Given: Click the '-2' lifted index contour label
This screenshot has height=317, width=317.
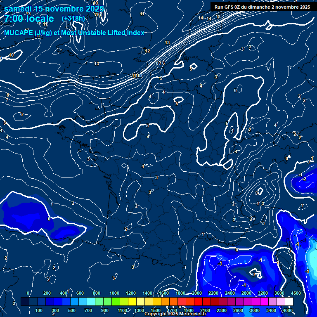Looking at the screenshot, I should [304, 179].
